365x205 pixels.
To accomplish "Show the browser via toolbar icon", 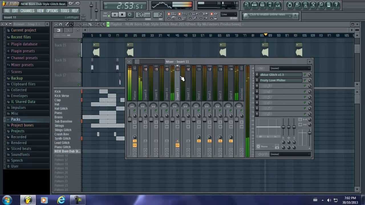I will tap(270, 5).
